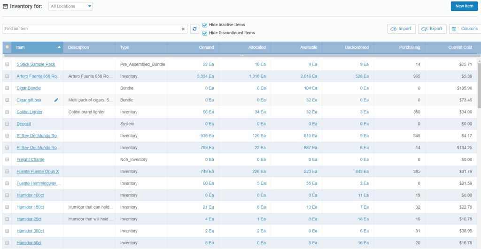The width and height of the screenshot is (481, 249).
Task: Open the All Locations dropdown
Action: [x=70, y=6]
